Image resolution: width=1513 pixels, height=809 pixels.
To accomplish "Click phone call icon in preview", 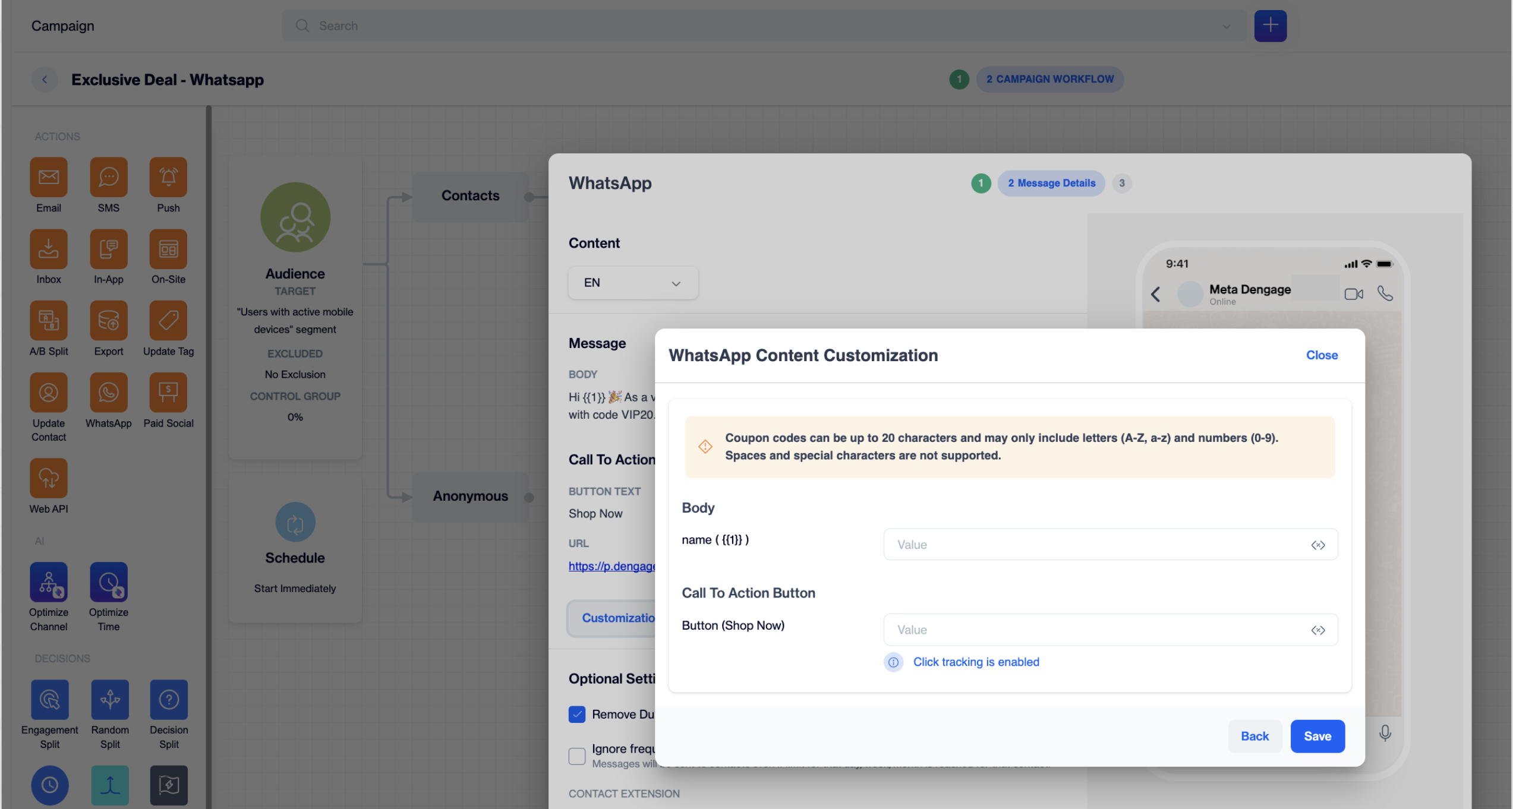I will [1385, 293].
